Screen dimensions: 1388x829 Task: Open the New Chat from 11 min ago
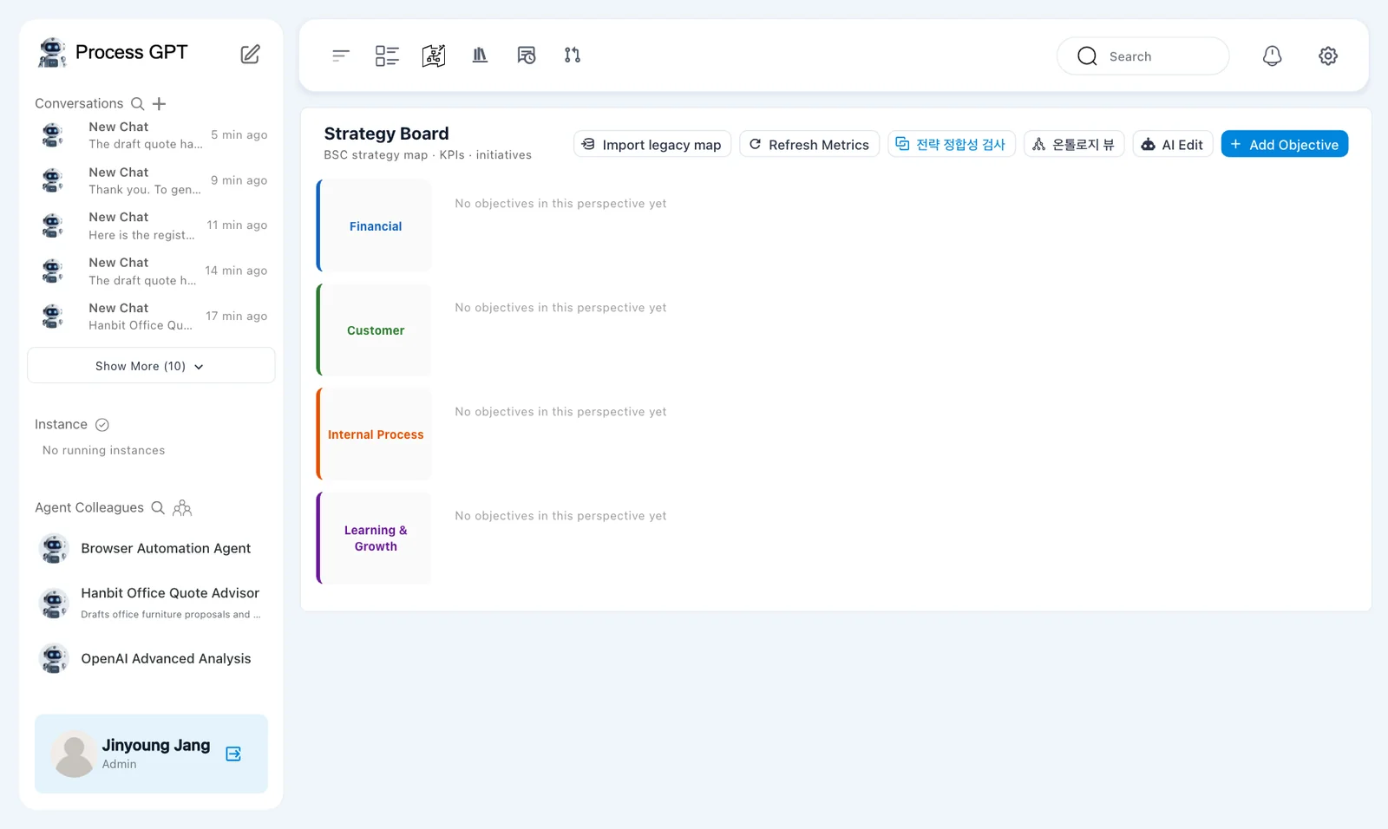(x=151, y=225)
